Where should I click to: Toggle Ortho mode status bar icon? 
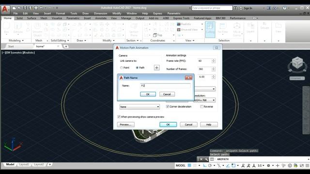pyautogui.click(x=204, y=165)
